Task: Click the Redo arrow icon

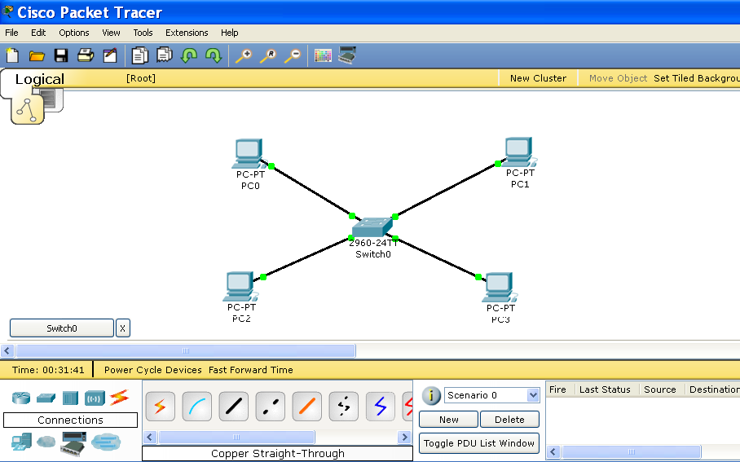Action: (x=214, y=55)
